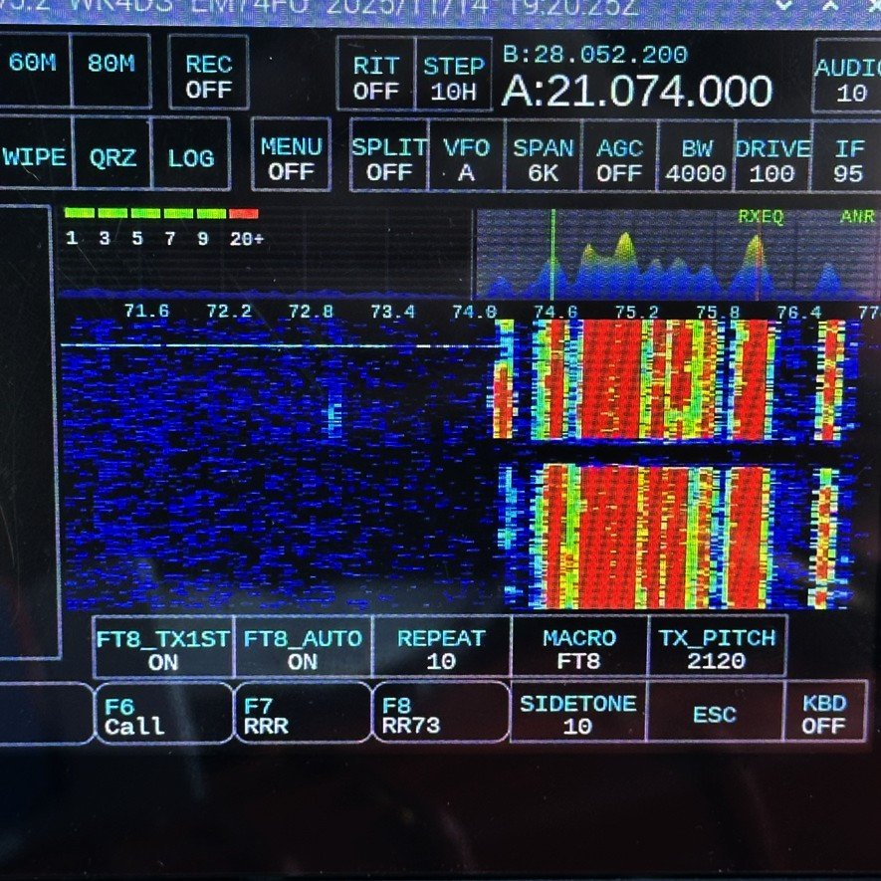881x881 pixels.
Task: Toggle SPLIT mode
Action: 388,158
